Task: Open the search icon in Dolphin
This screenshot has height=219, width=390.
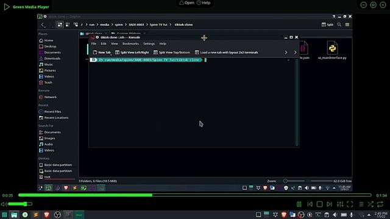Action: tap(339, 24)
